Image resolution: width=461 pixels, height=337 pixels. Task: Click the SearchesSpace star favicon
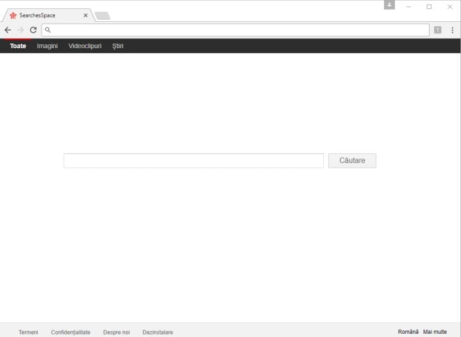click(13, 15)
